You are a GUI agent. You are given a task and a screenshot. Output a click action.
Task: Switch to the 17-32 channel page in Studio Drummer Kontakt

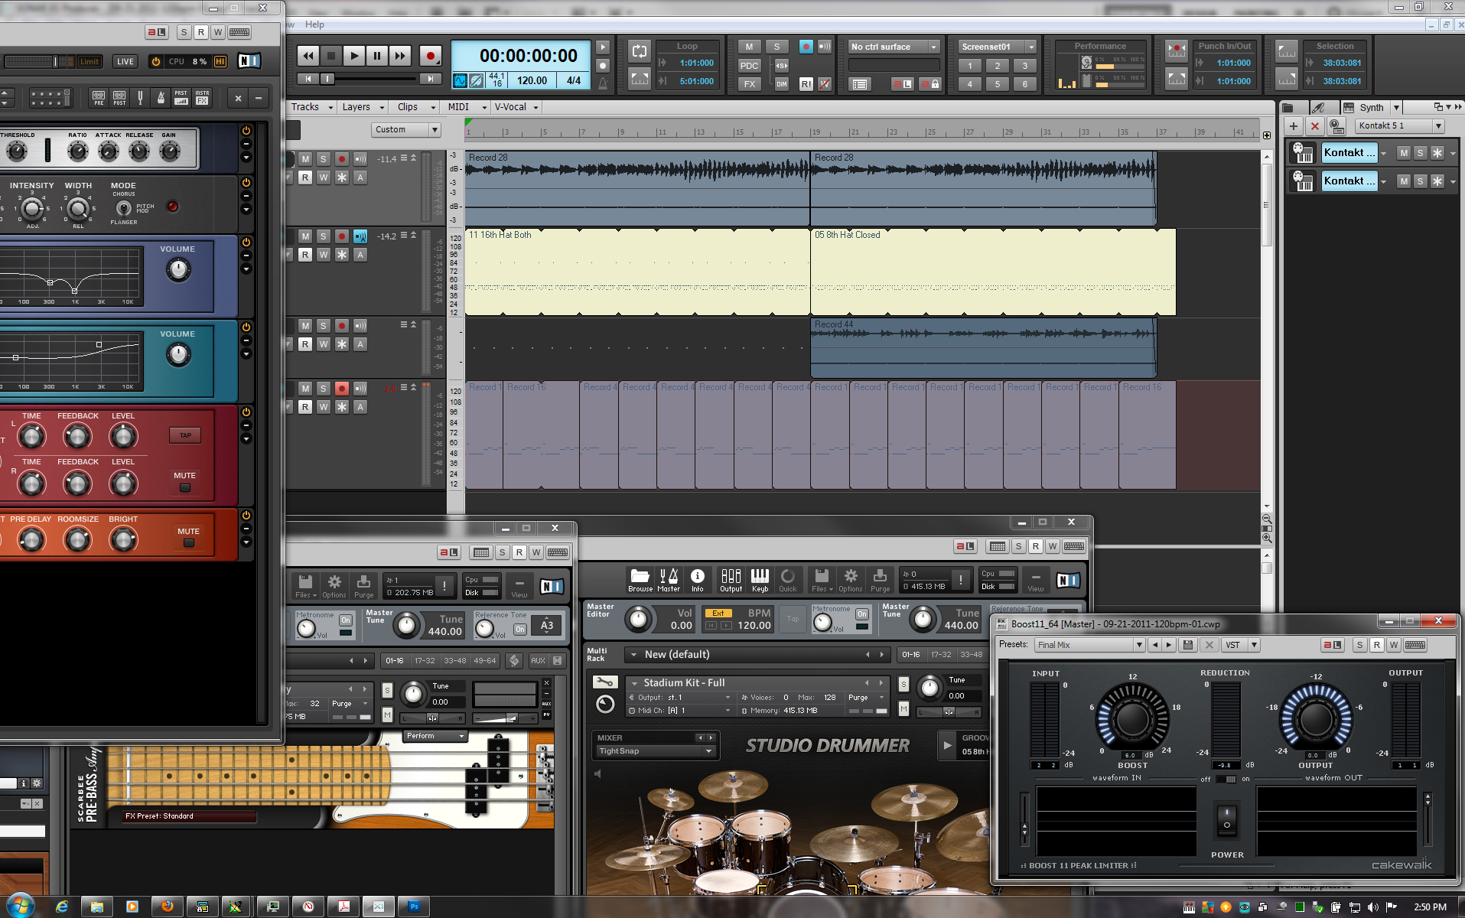pyautogui.click(x=941, y=655)
